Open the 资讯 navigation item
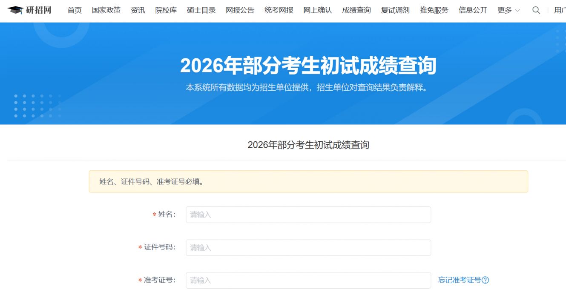This screenshot has width=566, height=295. (138, 10)
